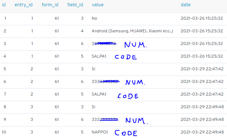
Task: Sort by the date column header
Action: click(x=186, y=5)
